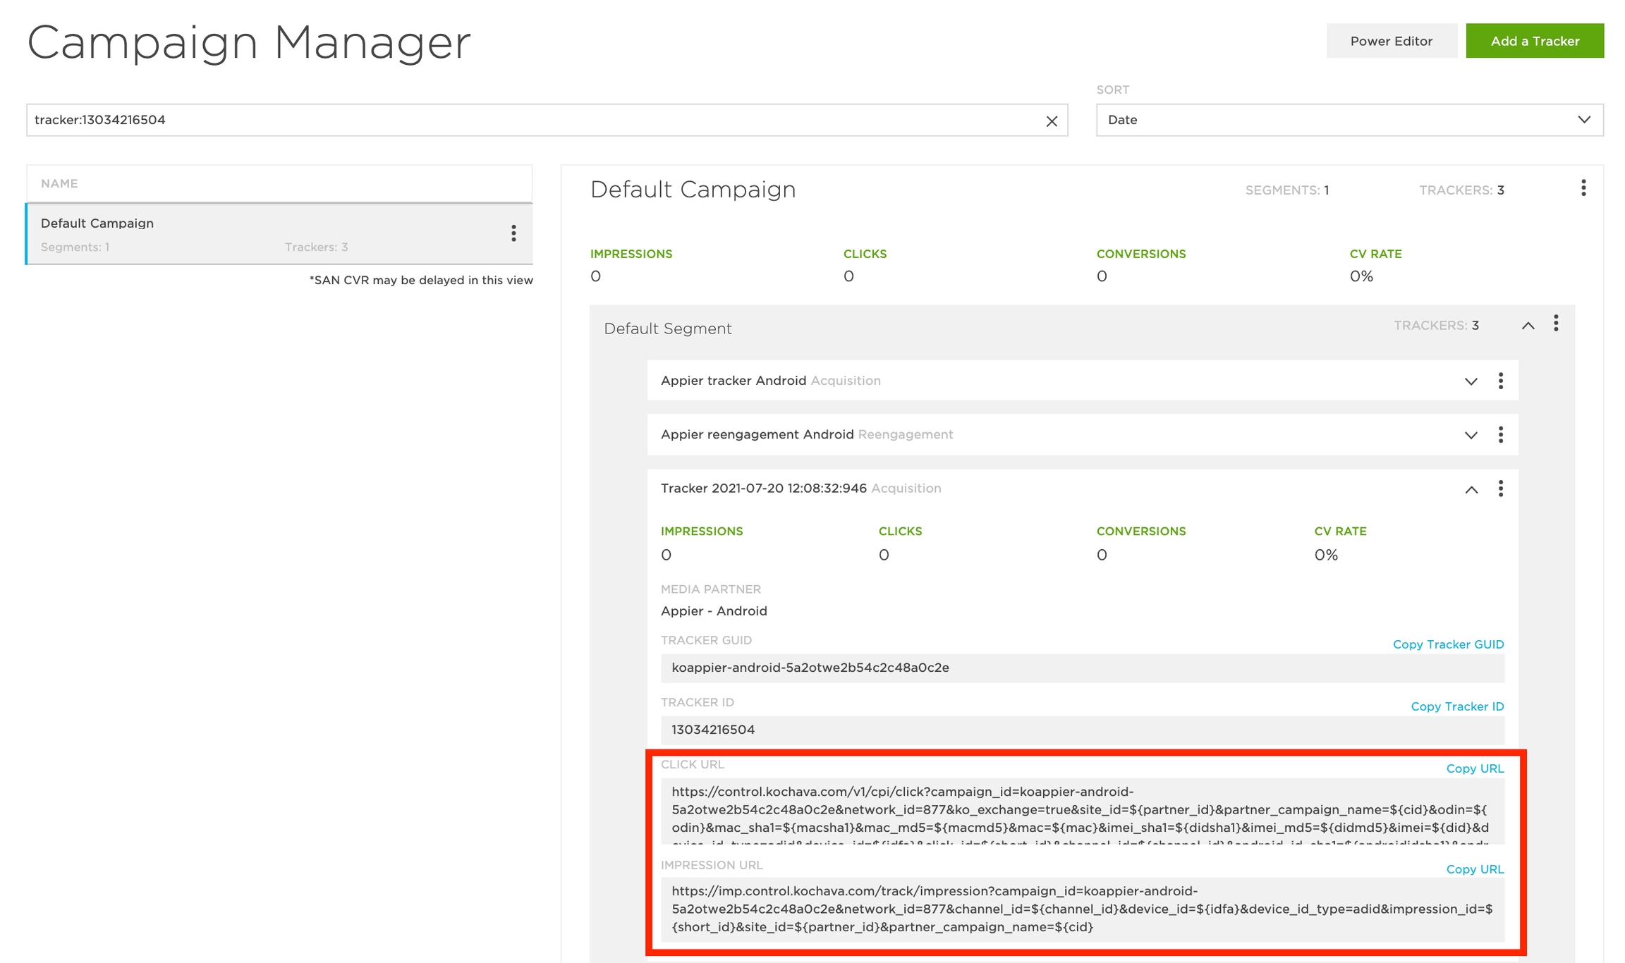1625x963 pixels.
Task: Open kebab menu for Default Campaign list row
Action: pyautogui.click(x=513, y=233)
